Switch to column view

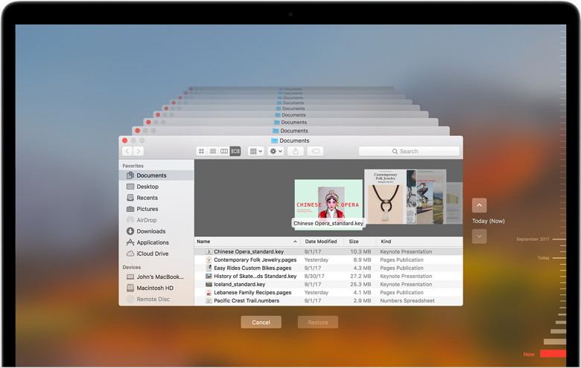[223, 151]
